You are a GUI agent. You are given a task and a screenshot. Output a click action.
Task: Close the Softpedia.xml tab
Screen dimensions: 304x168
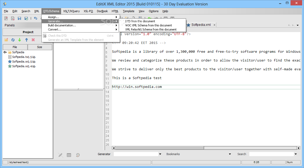pos(214,25)
